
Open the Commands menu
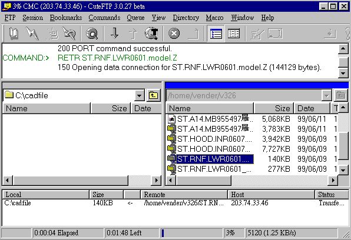pos(104,18)
